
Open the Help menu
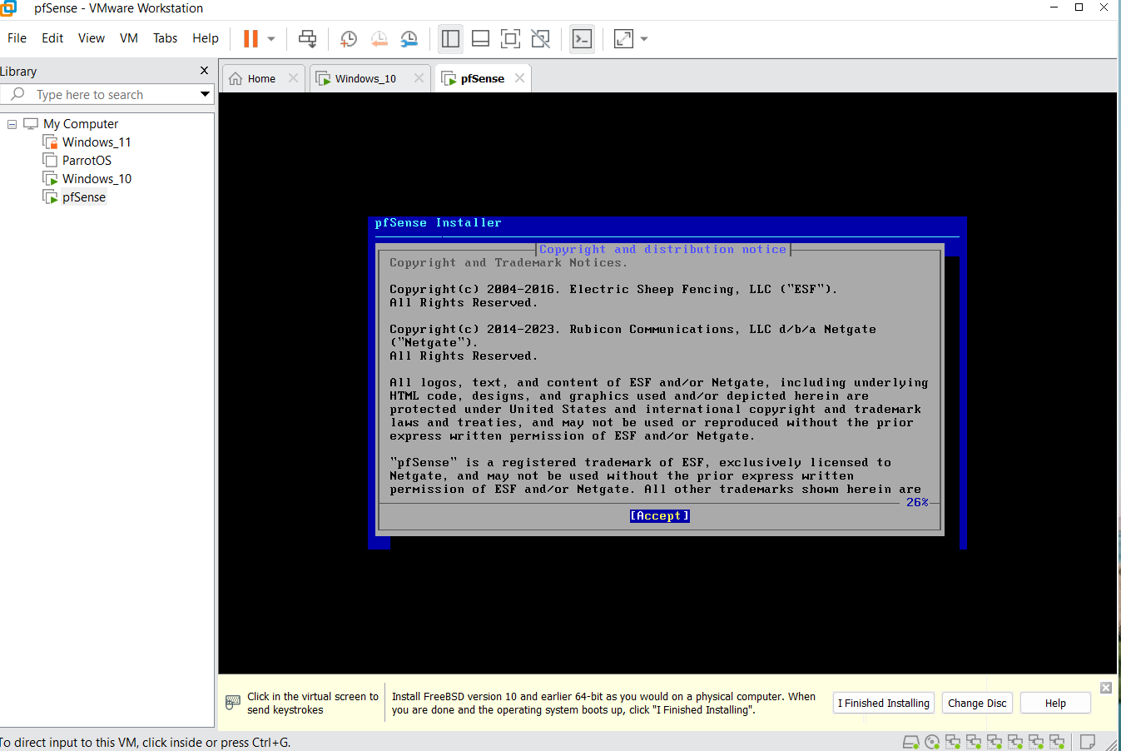click(206, 38)
